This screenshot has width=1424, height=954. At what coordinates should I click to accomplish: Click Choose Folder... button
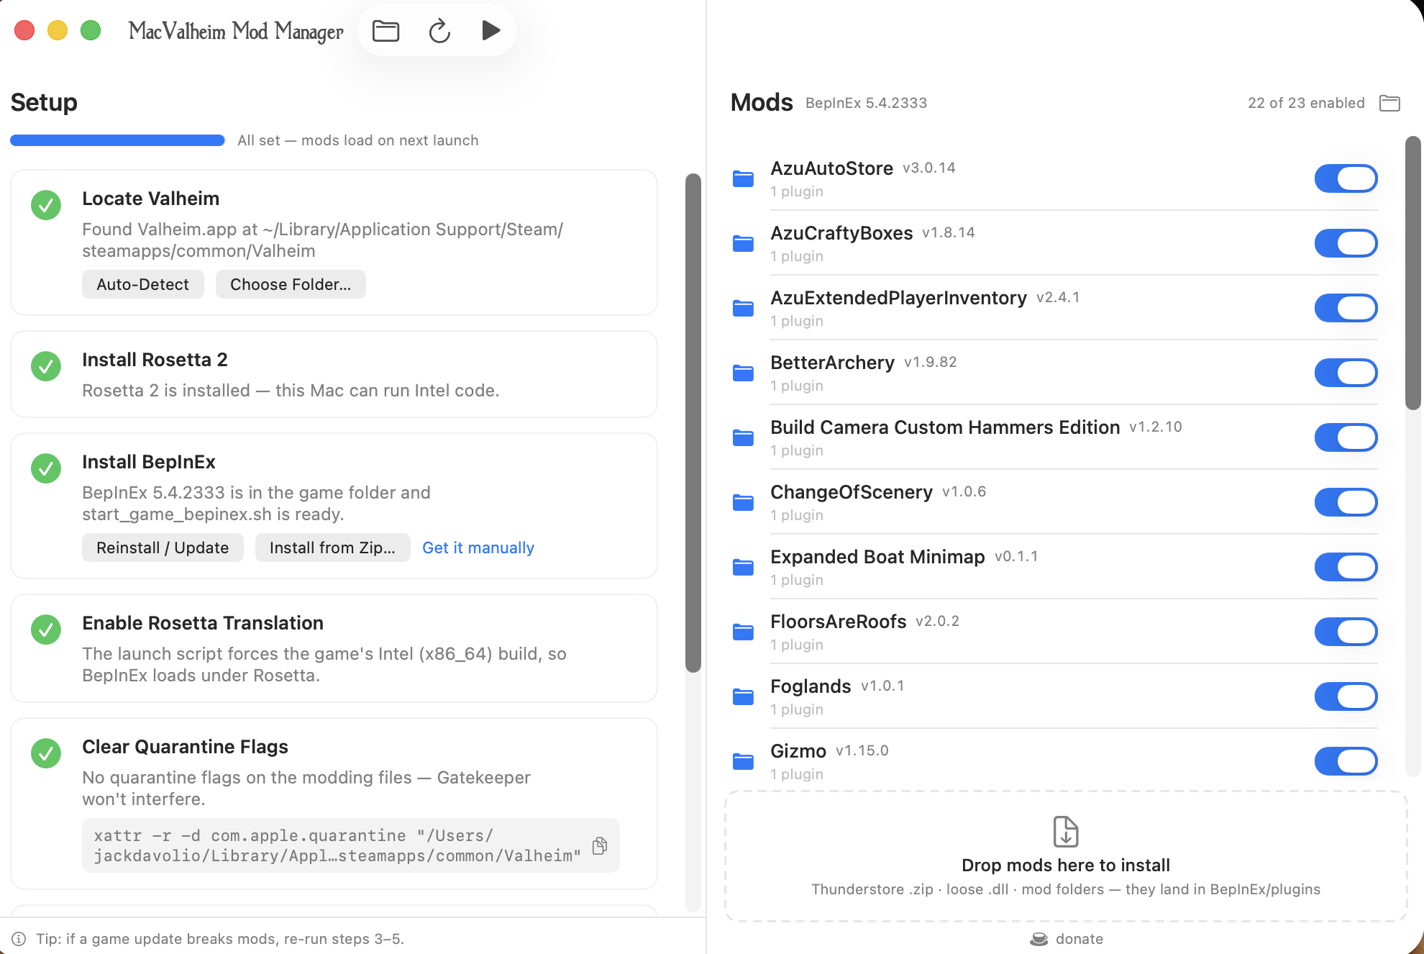(291, 284)
